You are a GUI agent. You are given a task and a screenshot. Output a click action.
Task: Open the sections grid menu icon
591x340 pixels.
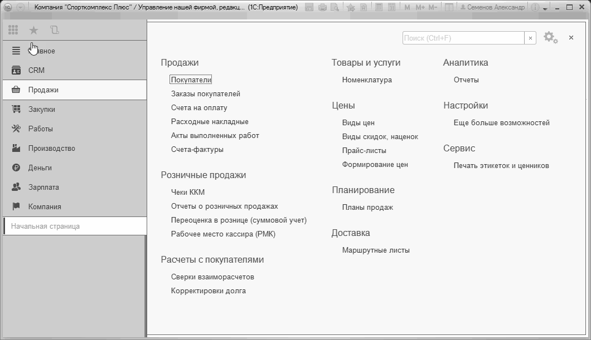[13, 30]
